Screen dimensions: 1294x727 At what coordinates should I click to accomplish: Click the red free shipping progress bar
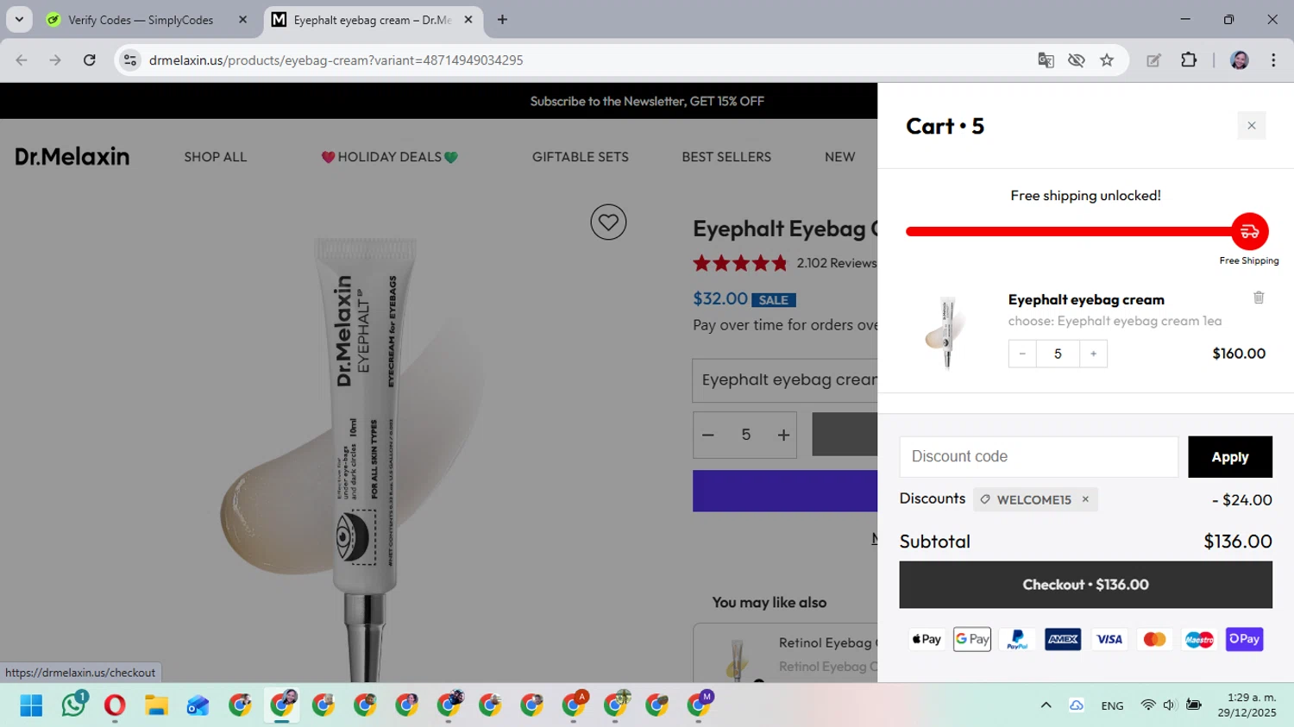point(1070,231)
